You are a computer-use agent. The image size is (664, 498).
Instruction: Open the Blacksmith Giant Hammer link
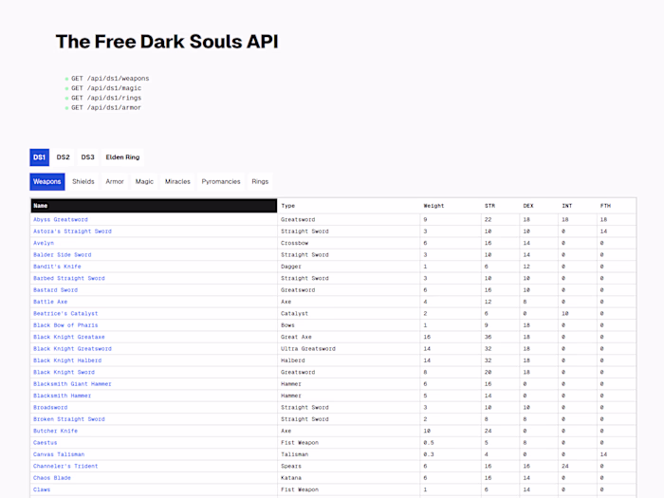click(x=72, y=384)
